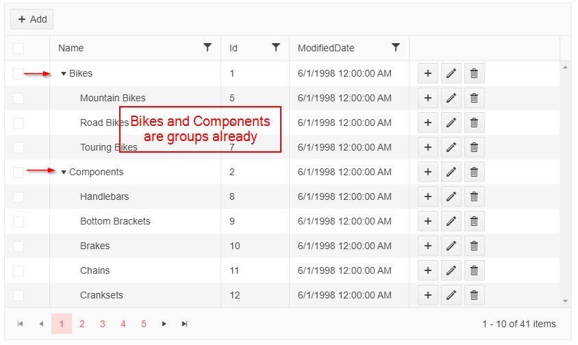The image size is (578, 345).
Task: Collapse the Bikes group
Action: (64, 74)
